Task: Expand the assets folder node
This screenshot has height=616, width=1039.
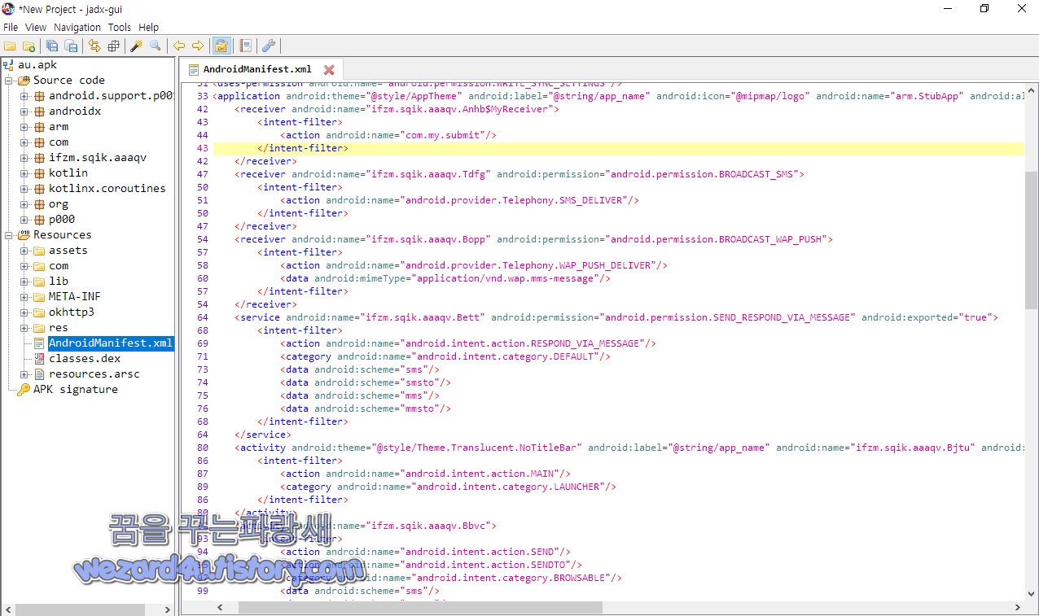Action: (x=24, y=251)
